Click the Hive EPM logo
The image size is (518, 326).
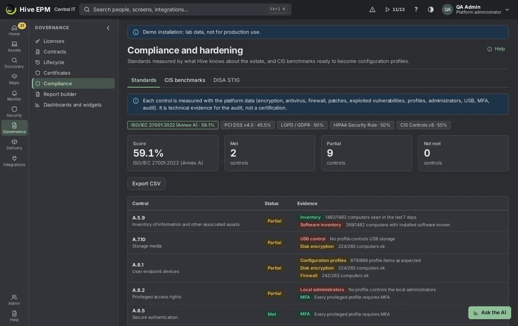28,9
